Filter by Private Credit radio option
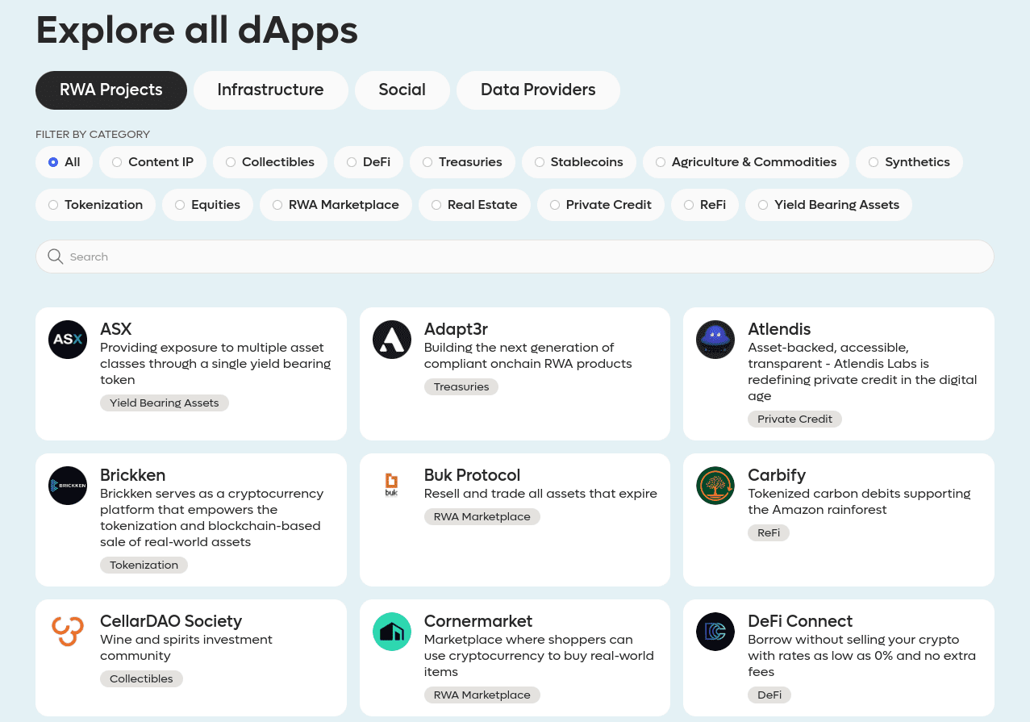 click(x=601, y=205)
